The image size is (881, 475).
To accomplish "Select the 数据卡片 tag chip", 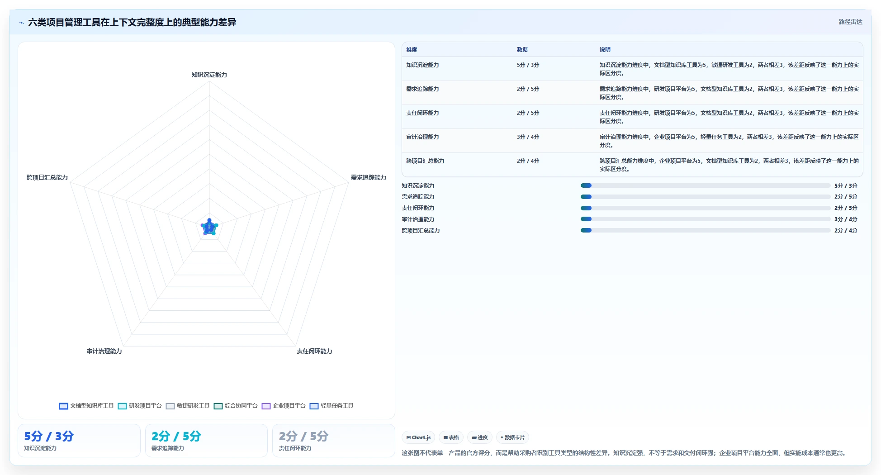I will click(x=512, y=437).
